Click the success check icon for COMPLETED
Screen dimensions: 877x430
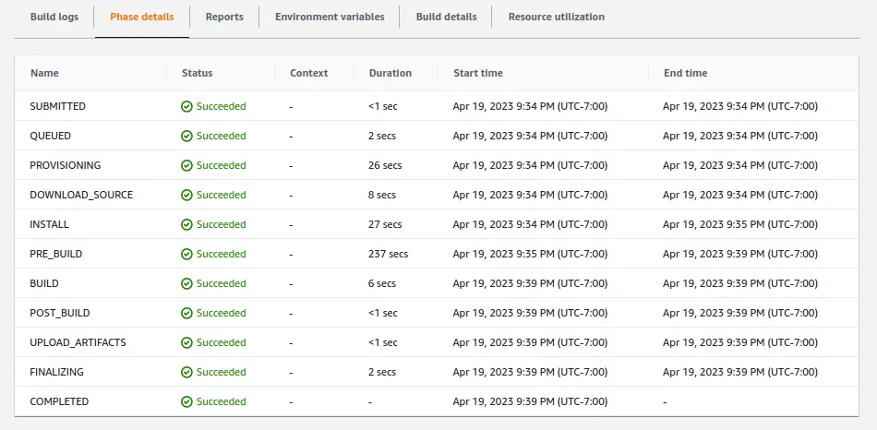[x=186, y=401]
